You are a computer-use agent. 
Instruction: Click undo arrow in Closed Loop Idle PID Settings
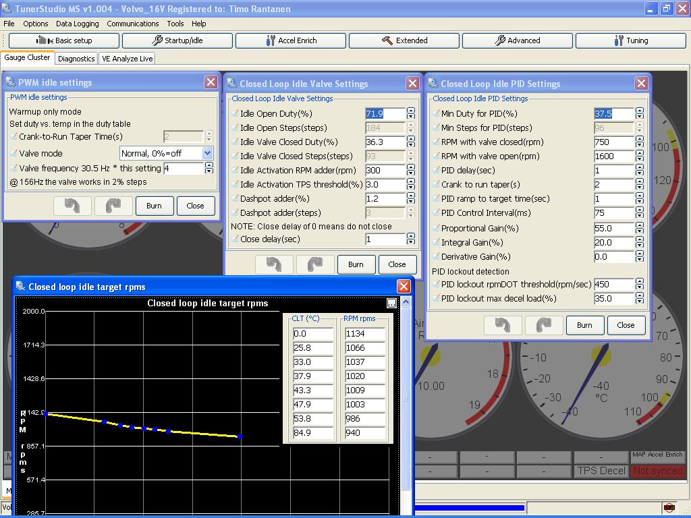(x=503, y=325)
